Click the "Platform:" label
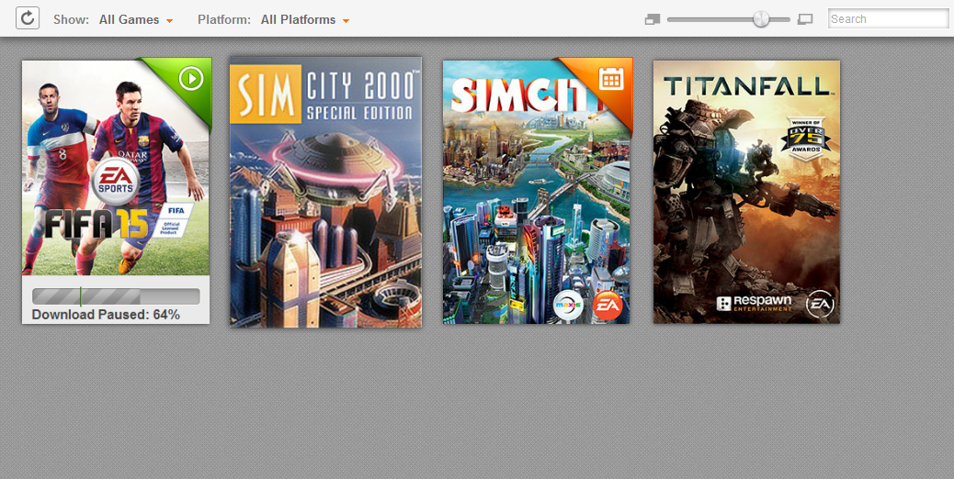Image resolution: width=954 pixels, height=479 pixels. pyautogui.click(x=224, y=20)
